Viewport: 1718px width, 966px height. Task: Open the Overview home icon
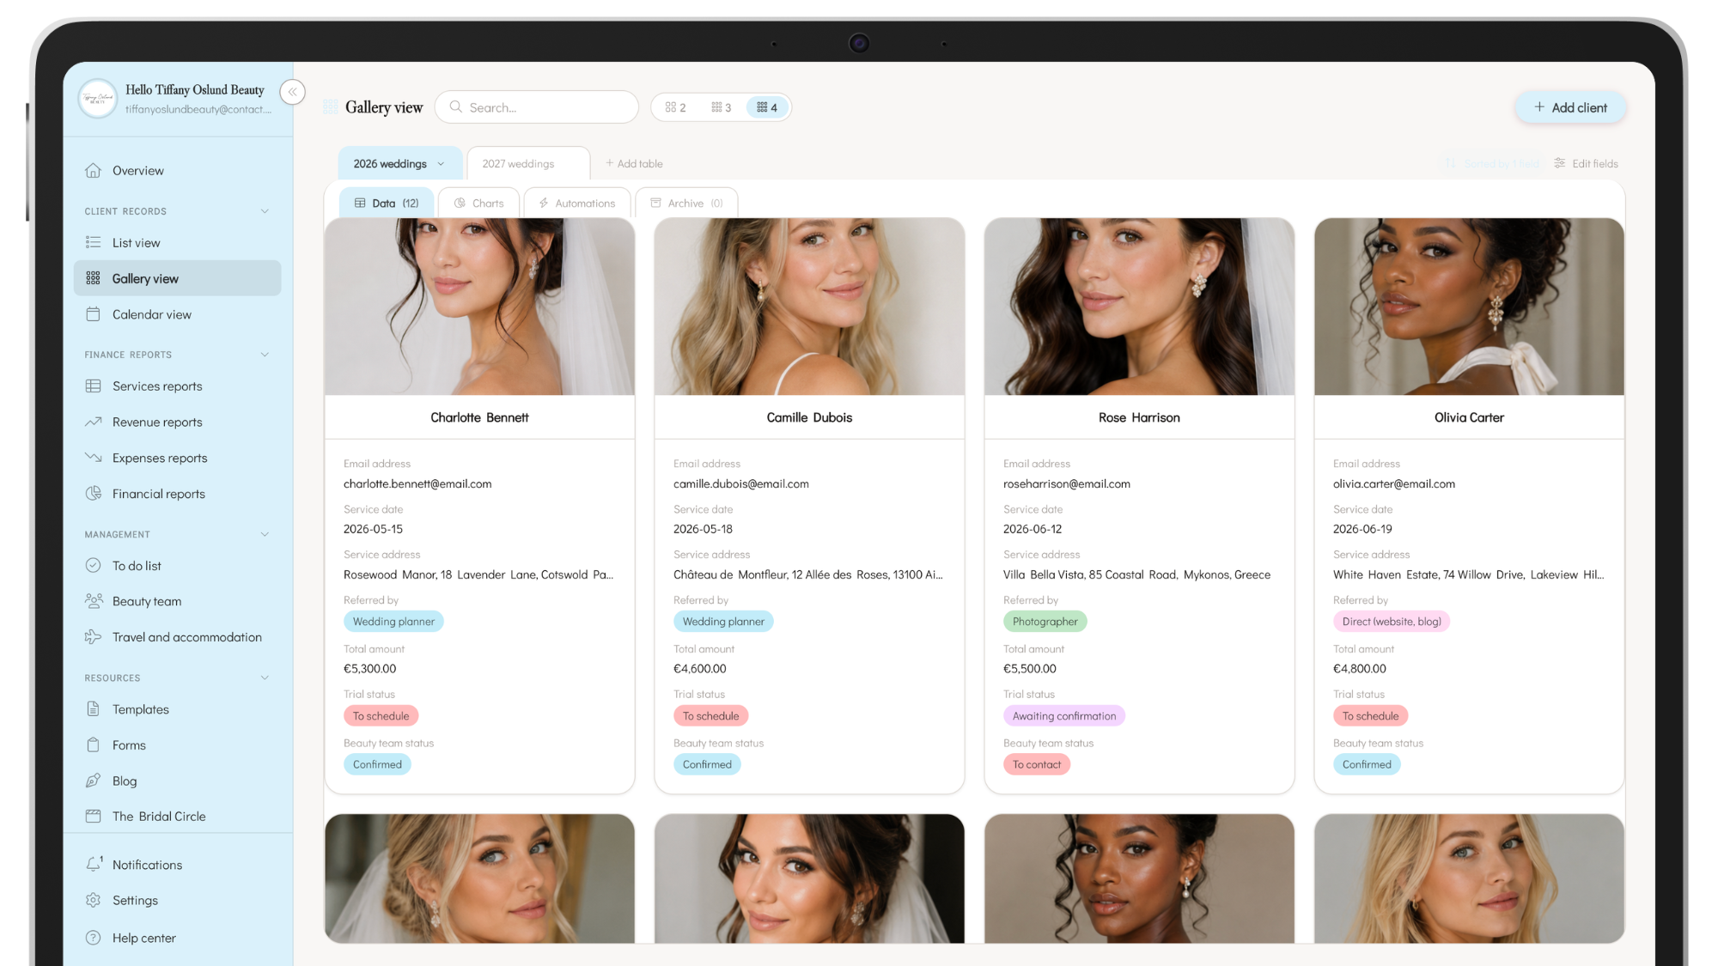point(93,170)
